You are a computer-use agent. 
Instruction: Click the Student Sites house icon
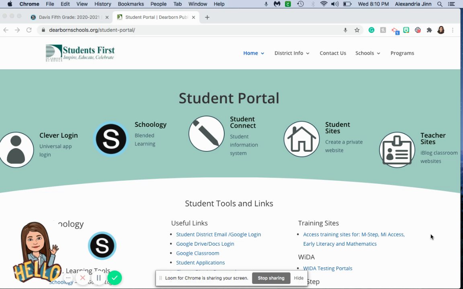[x=301, y=139]
